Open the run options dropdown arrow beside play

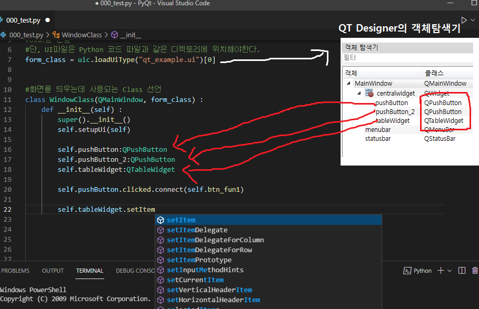click(473, 20)
